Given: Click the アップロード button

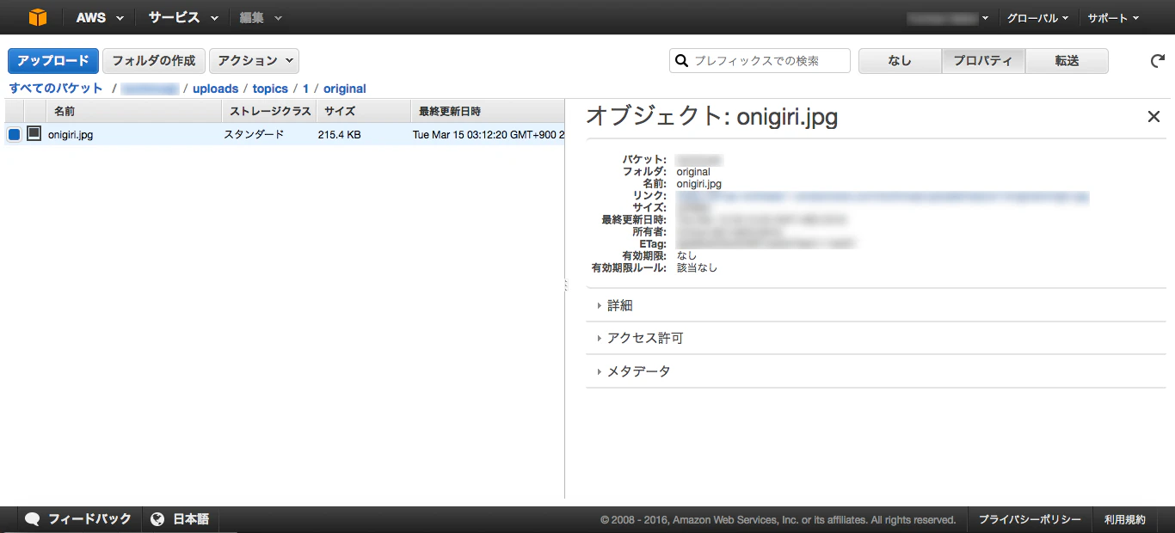Looking at the screenshot, I should [x=53, y=61].
